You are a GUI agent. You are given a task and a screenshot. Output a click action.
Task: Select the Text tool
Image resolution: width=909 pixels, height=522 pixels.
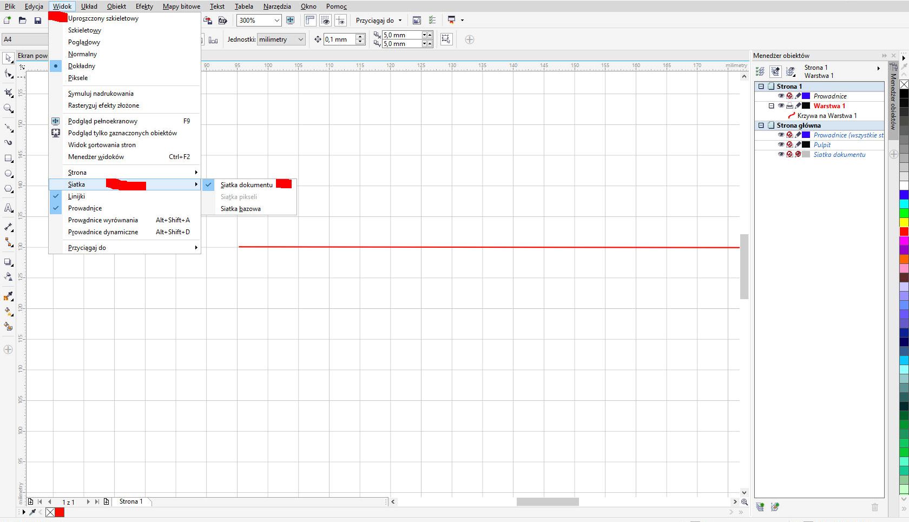[8, 208]
